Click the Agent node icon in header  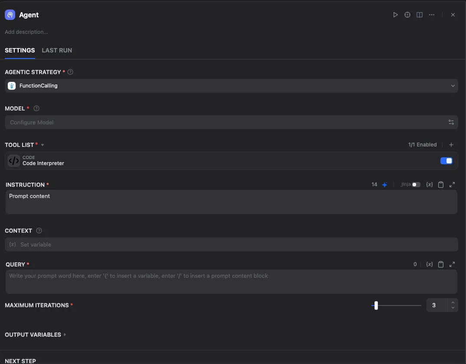[x=10, y=14]
